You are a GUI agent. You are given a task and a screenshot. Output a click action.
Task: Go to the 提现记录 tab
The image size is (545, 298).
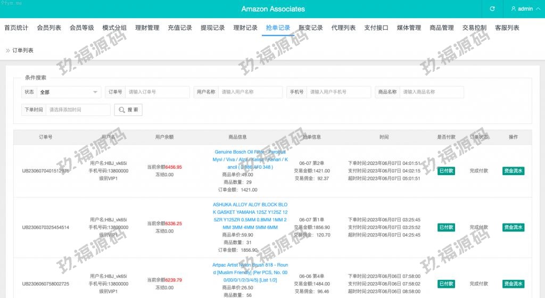pos(212,28)
